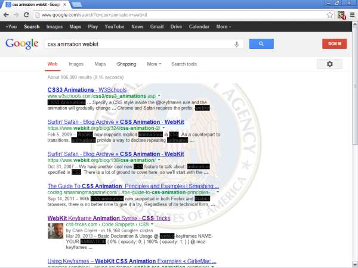Select Search in the black bar
The width and height of the screenshot is (358, 268).
click(32, 27)
